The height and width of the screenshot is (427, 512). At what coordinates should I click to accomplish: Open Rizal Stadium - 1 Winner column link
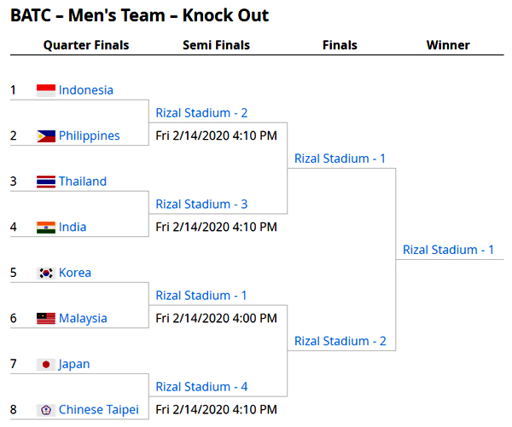click(448, 250)
